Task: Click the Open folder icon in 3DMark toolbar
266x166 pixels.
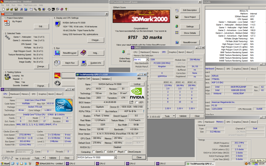Action: coord(7,9)
